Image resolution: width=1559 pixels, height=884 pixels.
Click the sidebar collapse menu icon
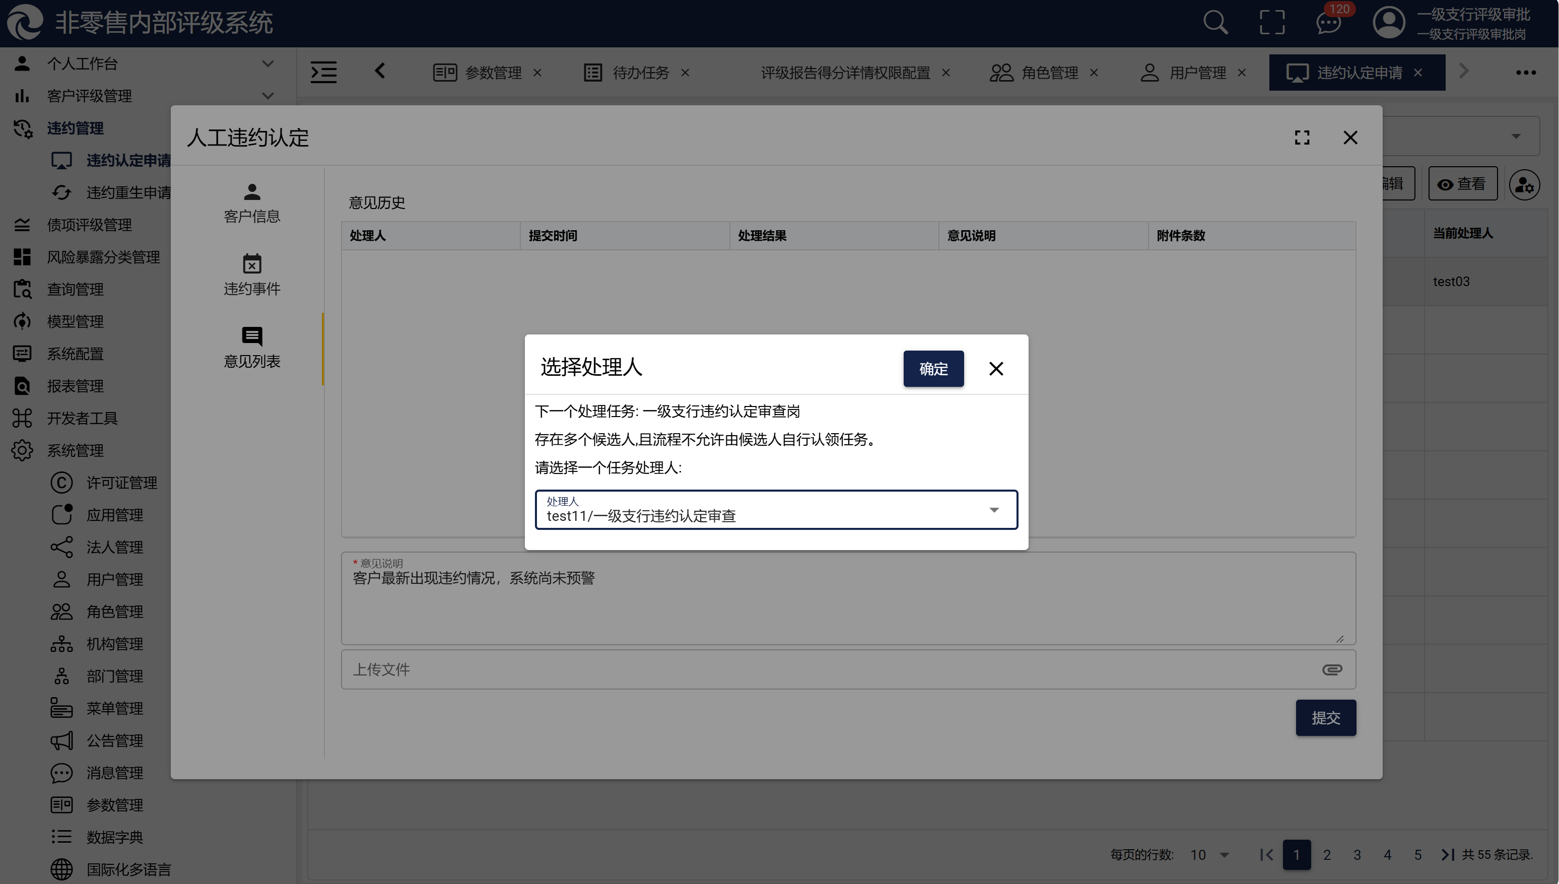(x=323, y=72)
